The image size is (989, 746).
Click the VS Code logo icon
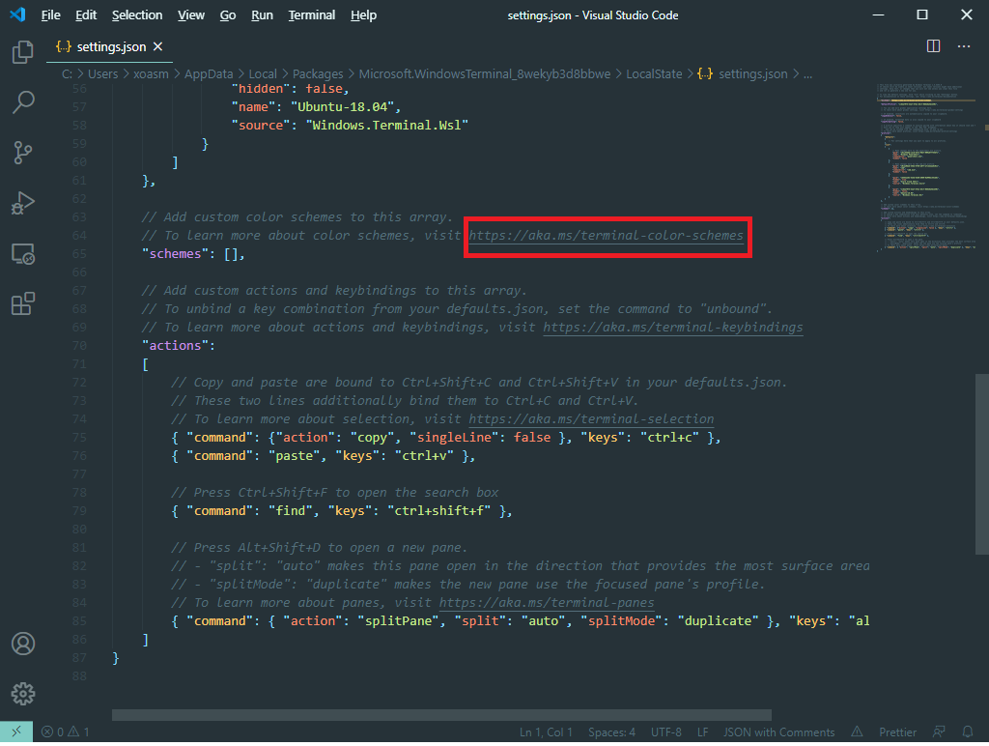point(17,14)
